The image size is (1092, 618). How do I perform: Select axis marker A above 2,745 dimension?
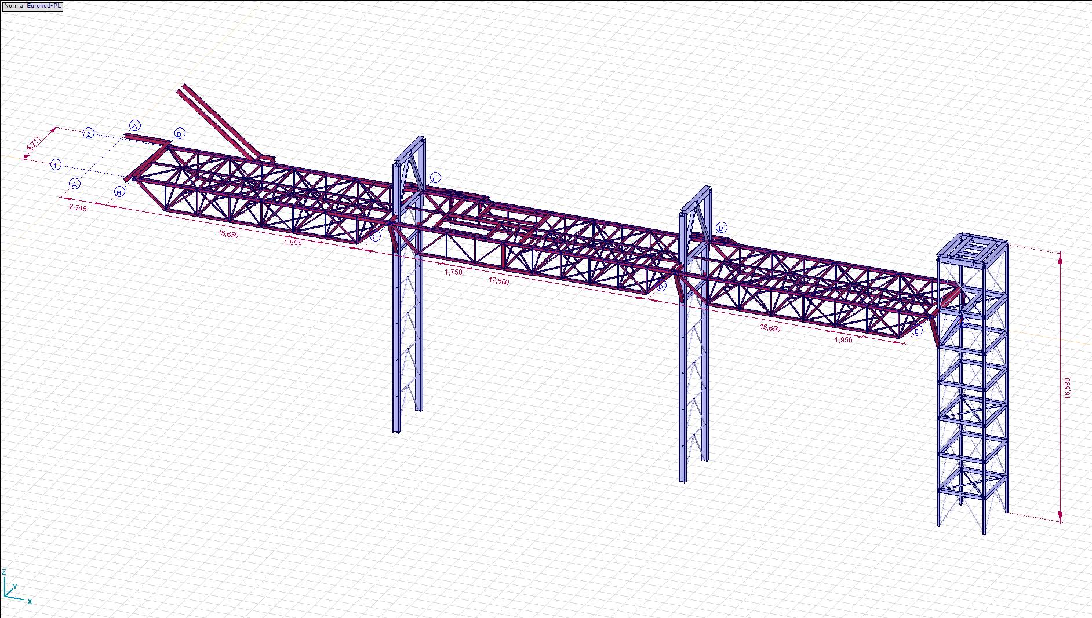tap(75, 184)
